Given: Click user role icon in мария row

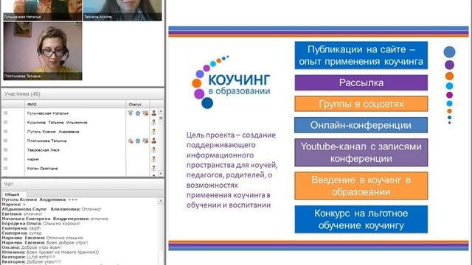Looking at the screenshot, I should (154, 159).
